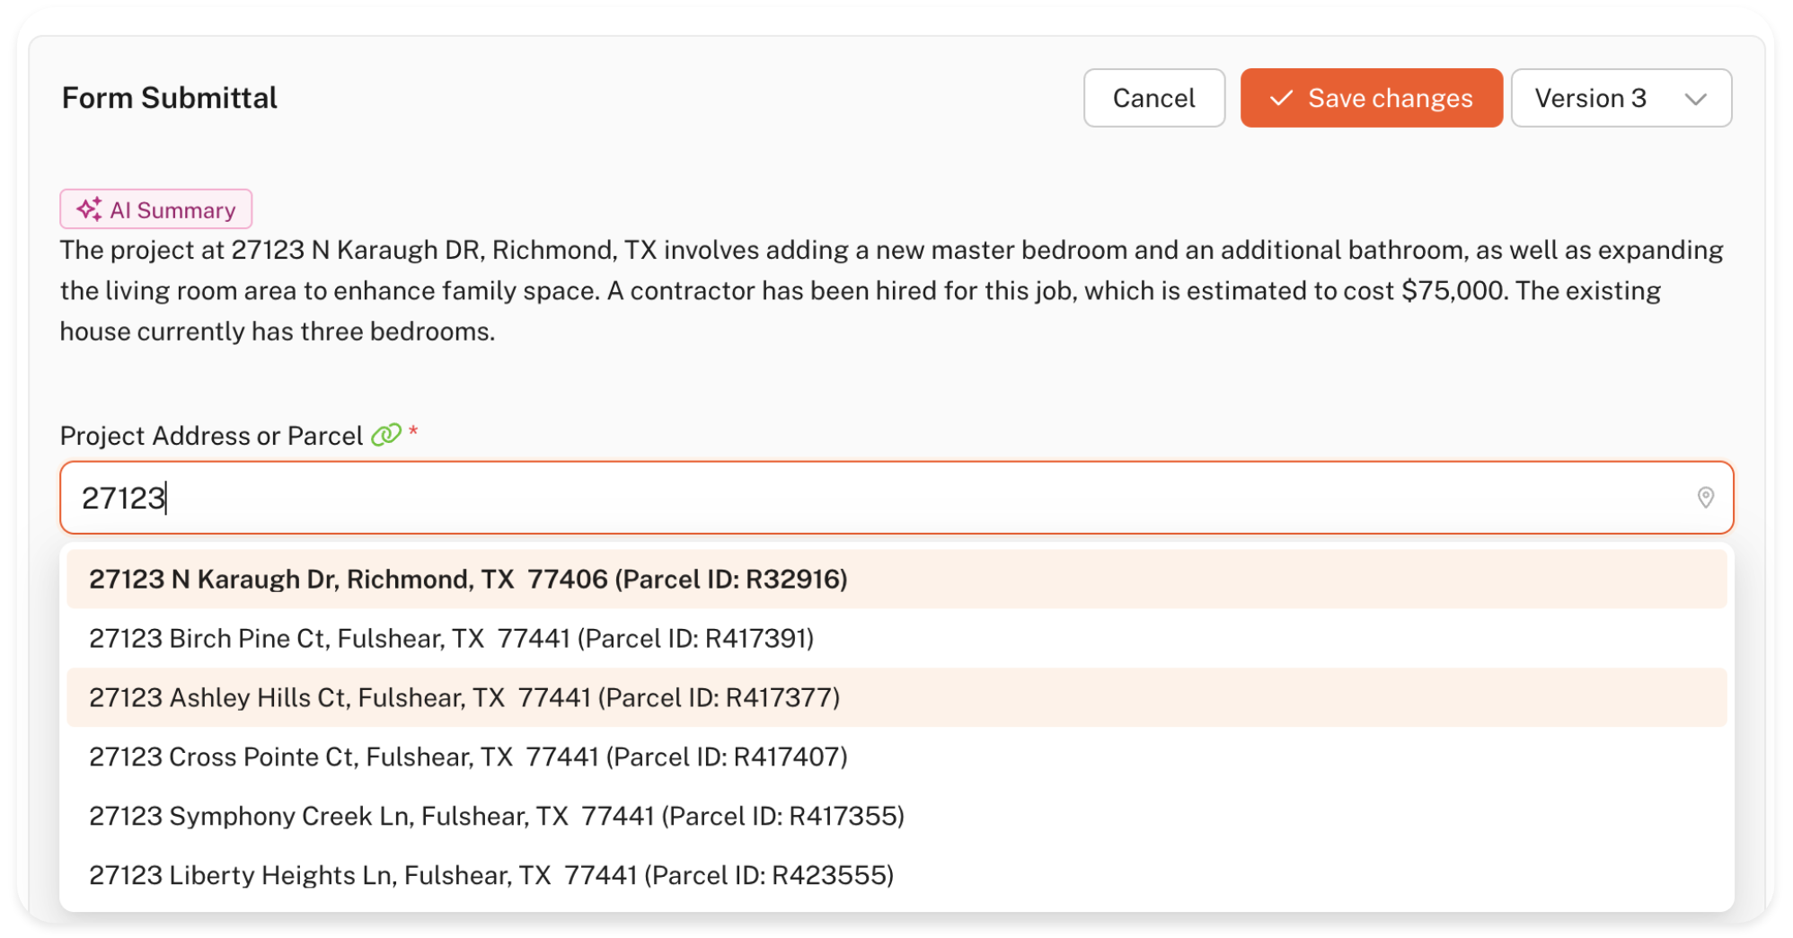Click the red required asterisk marker
The image size is (1793, 938).
tap(413, 431)
